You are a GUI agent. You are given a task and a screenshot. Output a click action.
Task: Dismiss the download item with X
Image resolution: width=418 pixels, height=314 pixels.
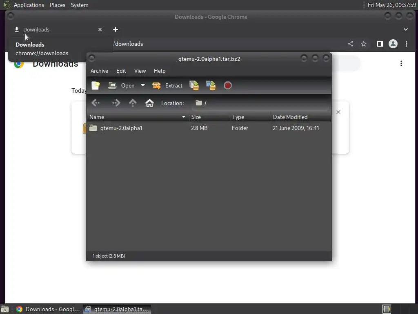(338, 112)
